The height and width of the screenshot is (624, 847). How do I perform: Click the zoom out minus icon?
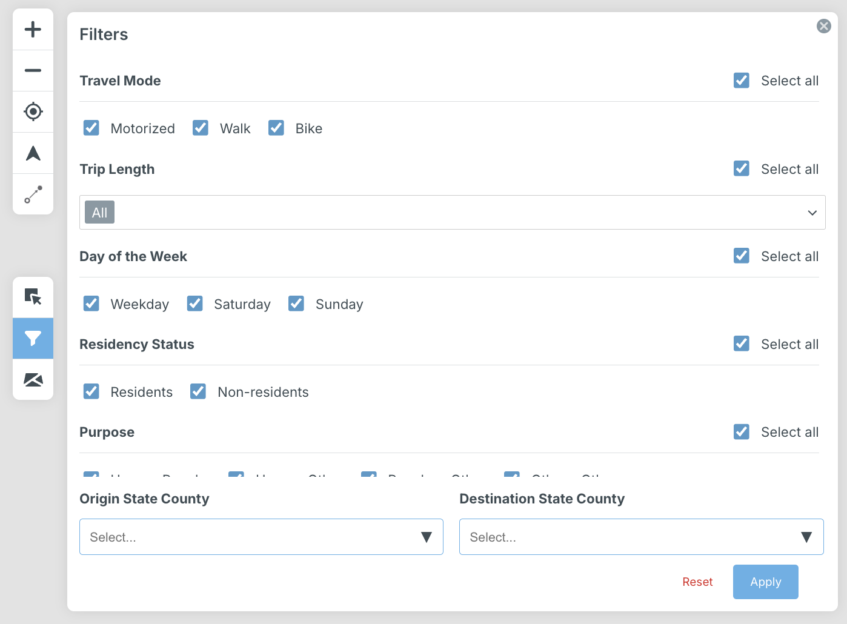pyautogui.click(x=33, y=70)
